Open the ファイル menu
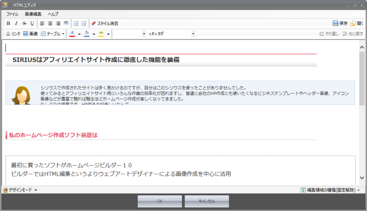Viewport: 367px width, 211px height. point(12,14)
